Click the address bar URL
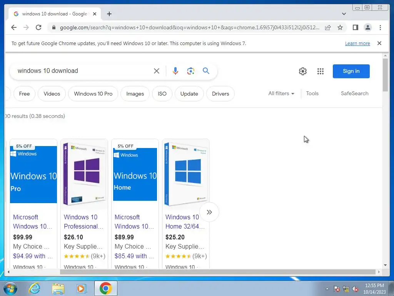 pyautogui.click(x=189, y=27)
